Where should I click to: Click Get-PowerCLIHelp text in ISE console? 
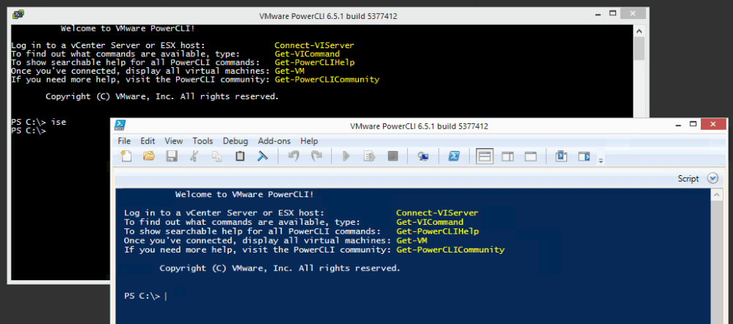coord(437,231)
